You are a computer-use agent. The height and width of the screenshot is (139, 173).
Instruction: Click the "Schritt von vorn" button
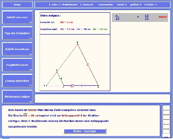[17, 18]
